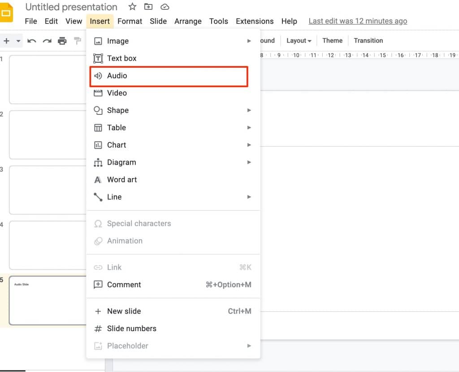
Task: Expand the Line submenu arrow
Action: tap(249, 197)
